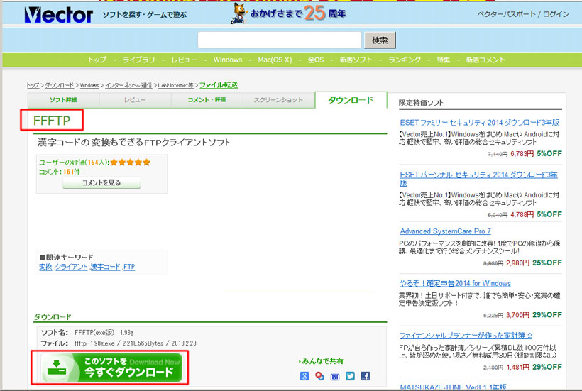Select 特集 in the navigation bar

coord(444,60)
